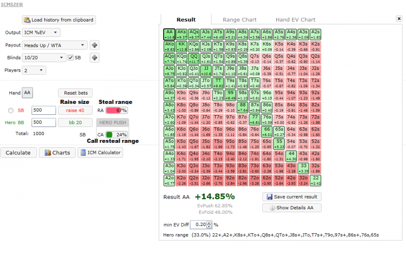Screen dimensions: 406x271
Task: Open the ICM Calculator
Action: tap(100, 153)
